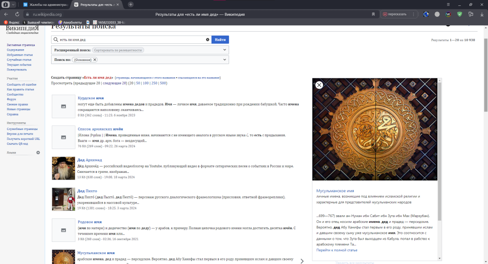This screenshot has height=264, width=488.
Task: Switch to the Жалобы на администрацию tab
Action: [46, 5]
